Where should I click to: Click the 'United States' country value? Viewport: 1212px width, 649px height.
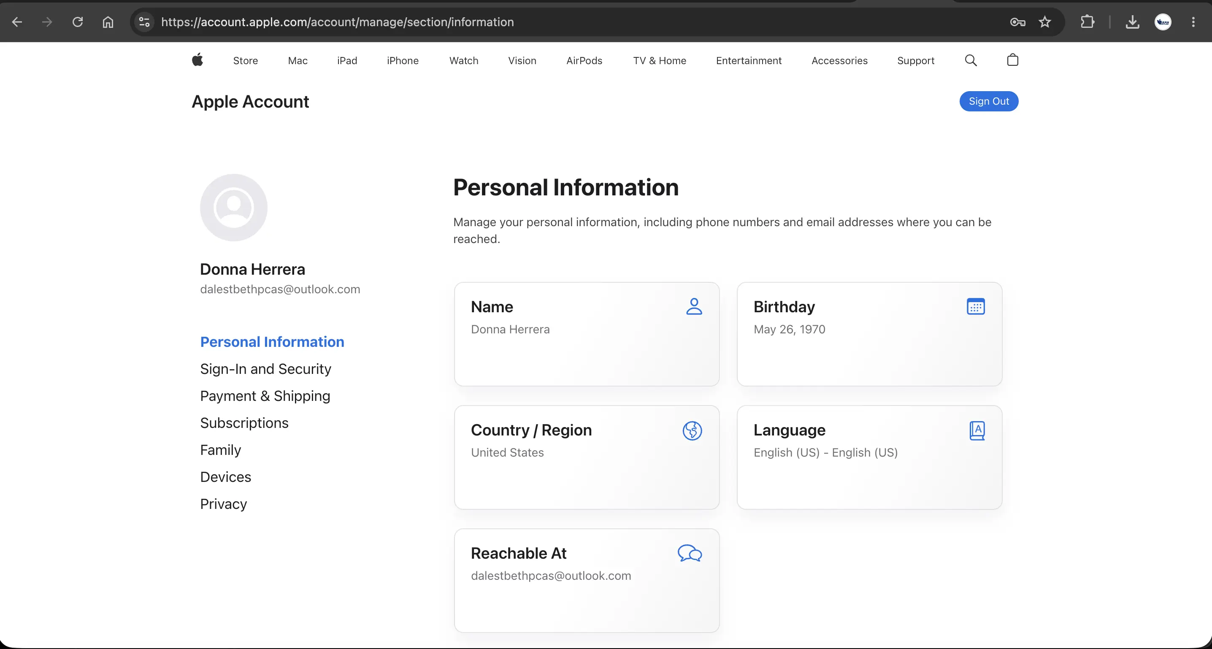coord(508,453)
